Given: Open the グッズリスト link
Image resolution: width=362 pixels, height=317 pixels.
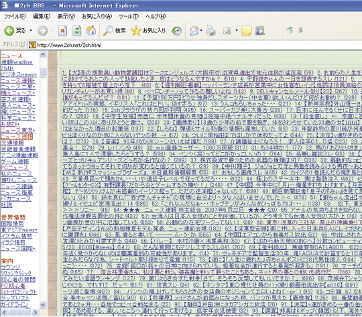Looking at the screenshot, I should pyautogui.click(x=15, y=298).
